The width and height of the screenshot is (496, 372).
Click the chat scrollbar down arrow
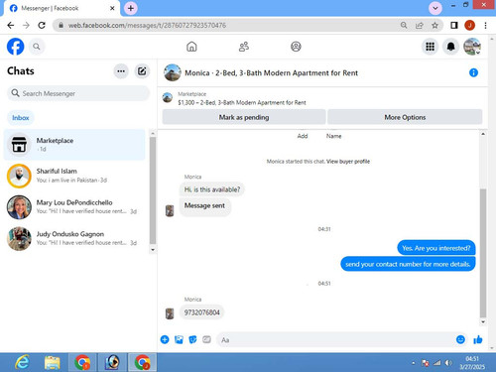point(483,321)
